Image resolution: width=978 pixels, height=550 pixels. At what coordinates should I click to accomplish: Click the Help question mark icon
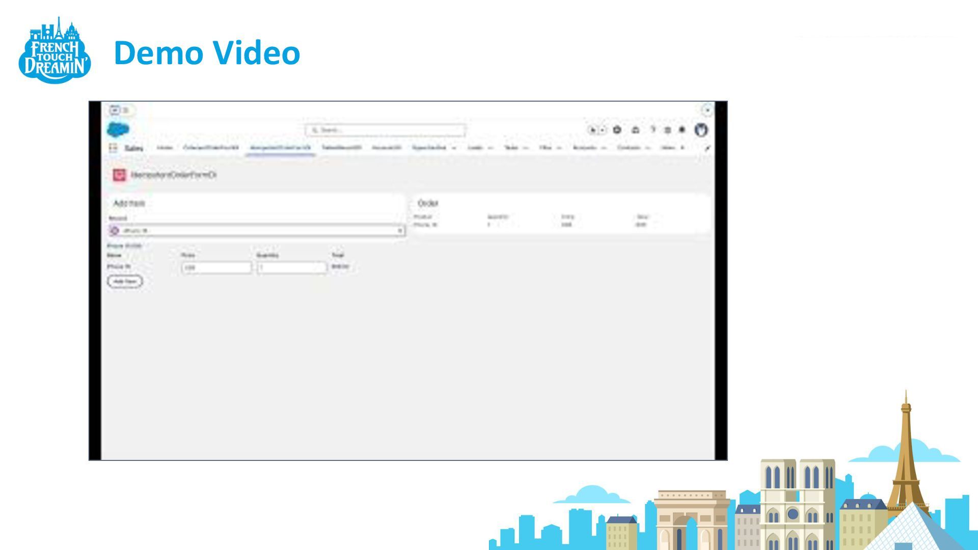tap(653, 130)
